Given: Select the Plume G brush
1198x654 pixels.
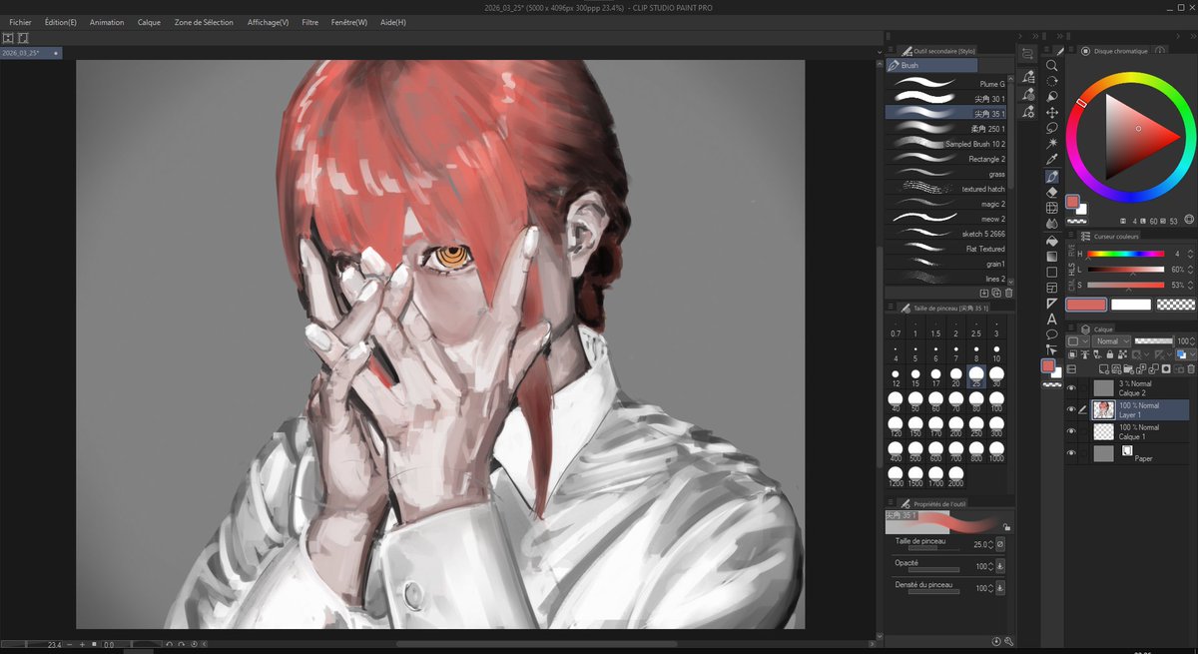Looking at the screenshot, I should pos(946,84).
